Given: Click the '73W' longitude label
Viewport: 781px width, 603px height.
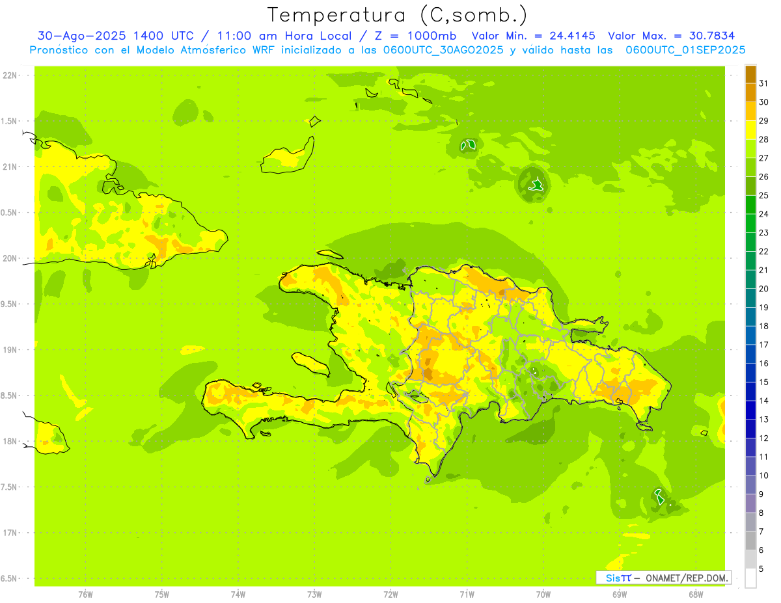Looking at the screenshot, I should click(x=314, y=594).
